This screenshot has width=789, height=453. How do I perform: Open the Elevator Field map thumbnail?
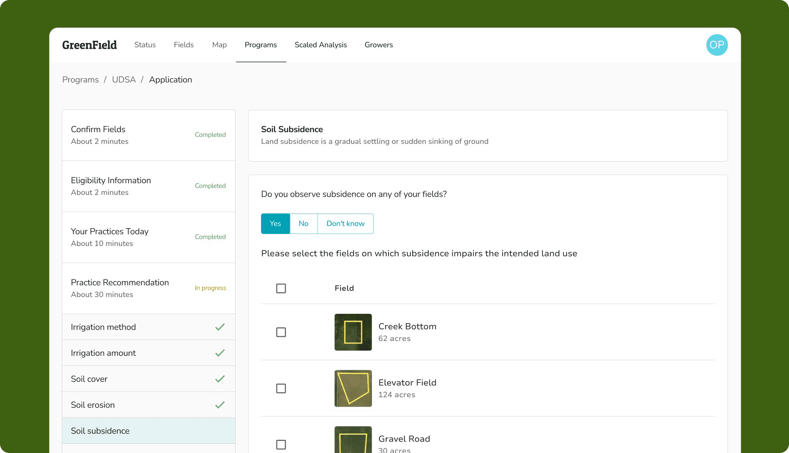[353, 388]
